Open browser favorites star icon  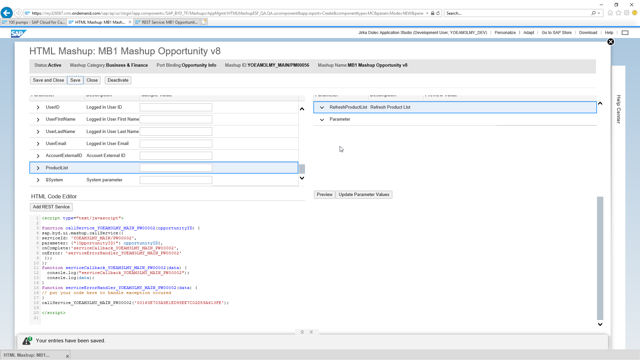click(x=618, y=13)
